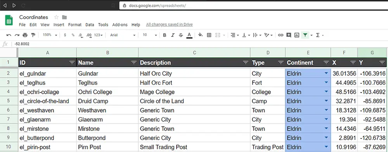Decrease decimal places
The width and height of the screenshot is (388, 152).
pyautogui.click(x=81, y=35)
